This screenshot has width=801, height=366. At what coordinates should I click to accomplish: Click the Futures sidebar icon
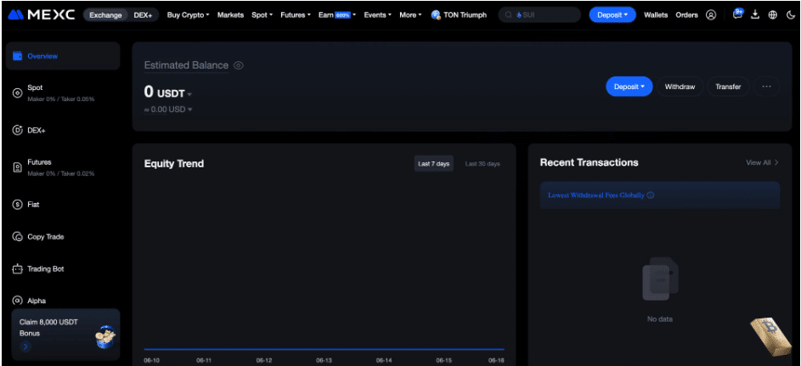pyautogui.click(x=17, y=167)
